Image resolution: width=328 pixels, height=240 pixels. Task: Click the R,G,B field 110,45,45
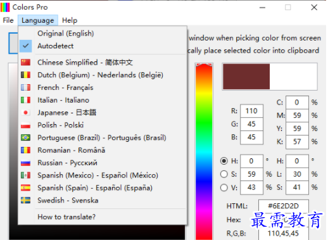284,234
